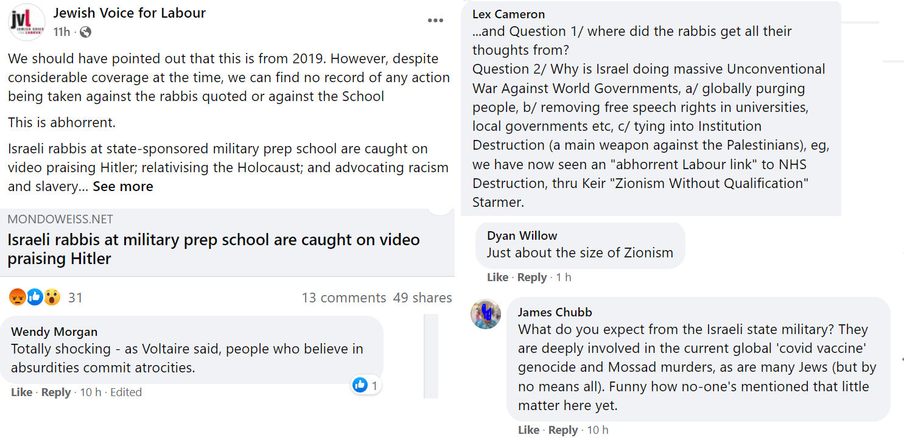Like James Chubb's comment

coord(528,430)
